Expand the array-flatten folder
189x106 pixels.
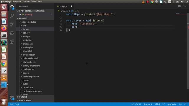21,55
